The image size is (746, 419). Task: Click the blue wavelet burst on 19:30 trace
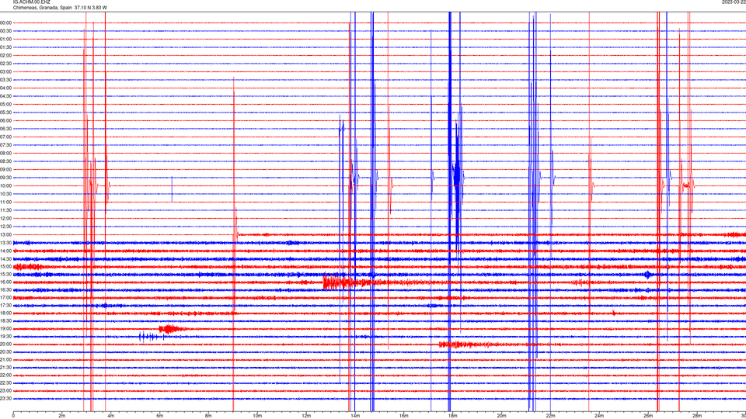152,337
